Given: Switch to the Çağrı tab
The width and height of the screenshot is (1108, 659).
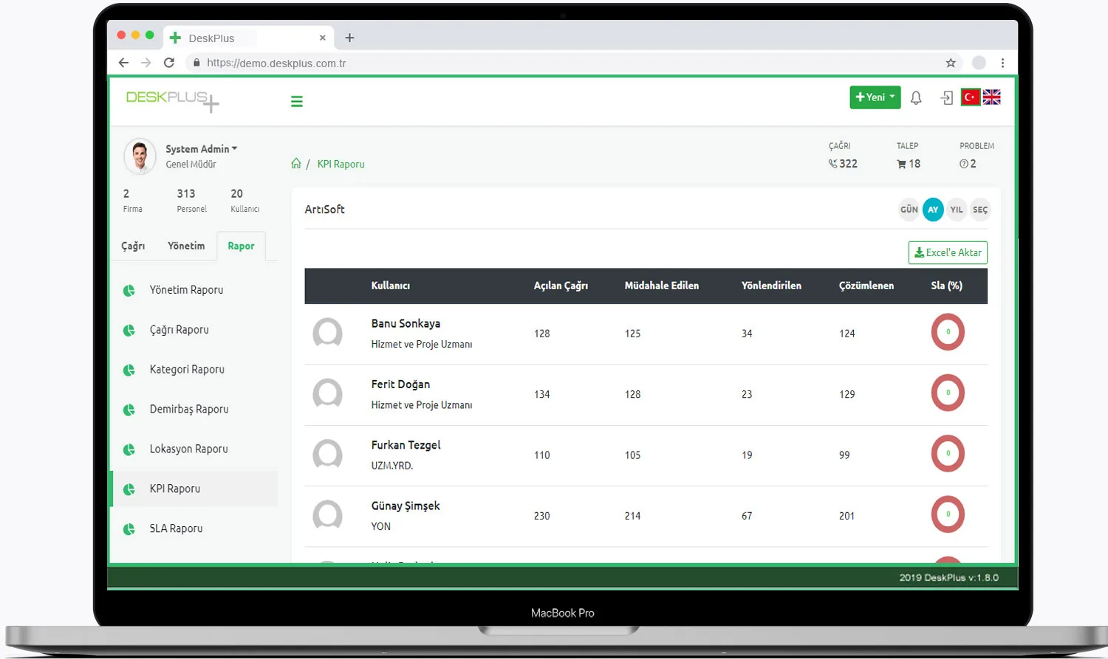Looking at the screenshot, I should (133, 246).
